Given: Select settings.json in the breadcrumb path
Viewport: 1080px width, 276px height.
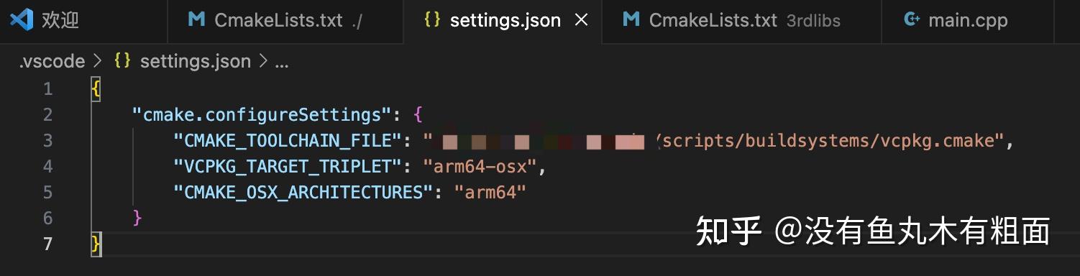Looking at the screenshot, I should 195,62.
